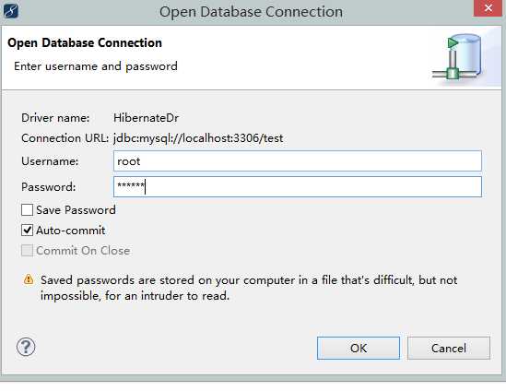Image resolution: width=506 pixels, height=391 pixels.
Task: Focus the Username field containing root
Action: [298, 160]
